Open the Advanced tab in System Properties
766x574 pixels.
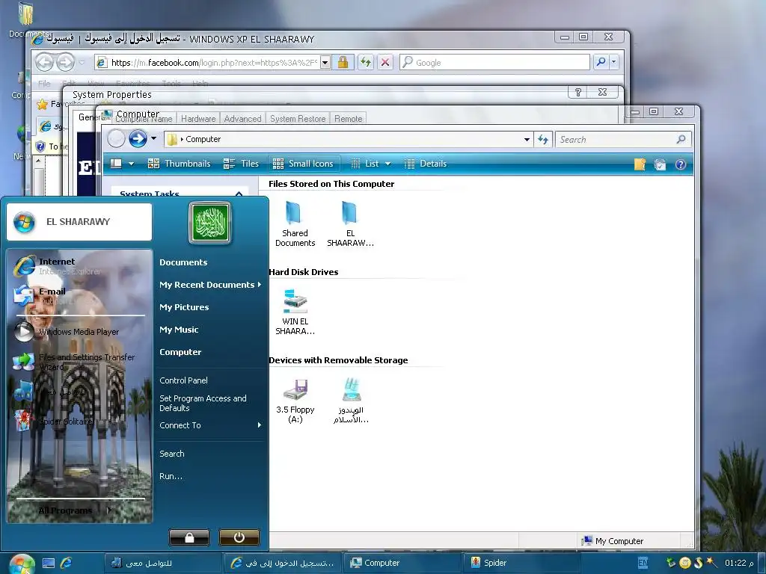click(x=242, y=119)
